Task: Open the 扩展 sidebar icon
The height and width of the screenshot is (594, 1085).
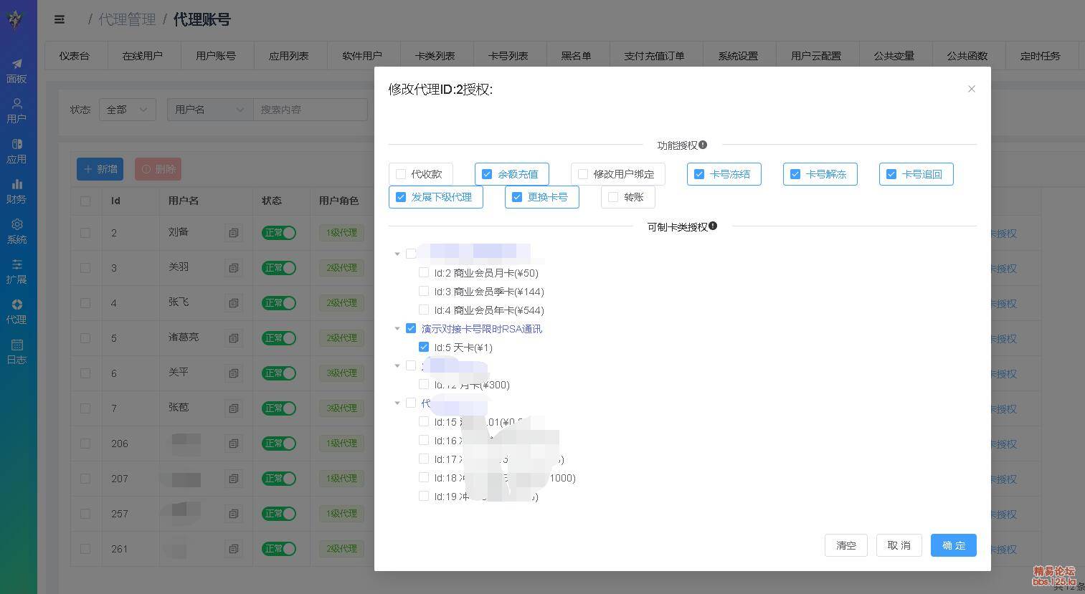Action: [16, 271]
